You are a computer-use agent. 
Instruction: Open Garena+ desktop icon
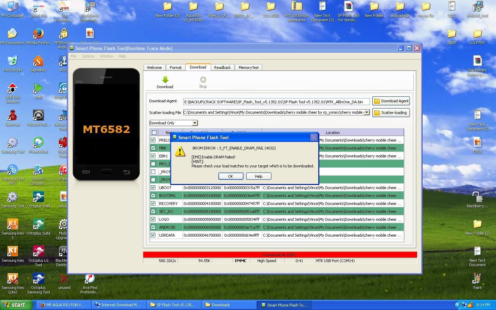coord(12,118)
